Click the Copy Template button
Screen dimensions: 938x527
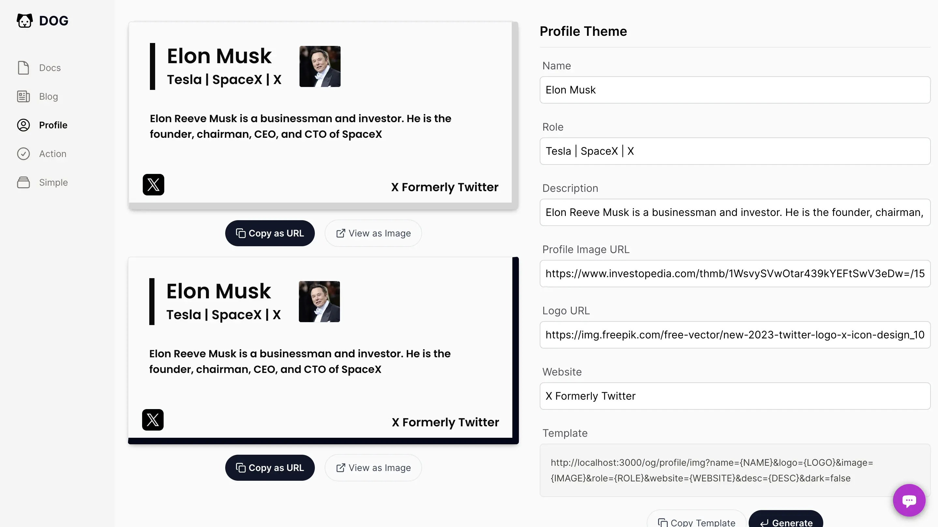tap(696, 522)
